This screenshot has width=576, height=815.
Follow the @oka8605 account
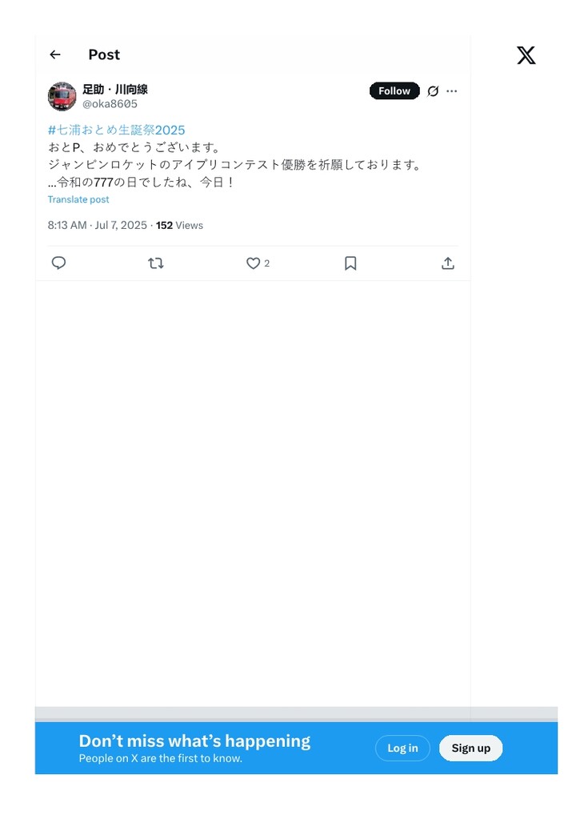pos(394,91)
